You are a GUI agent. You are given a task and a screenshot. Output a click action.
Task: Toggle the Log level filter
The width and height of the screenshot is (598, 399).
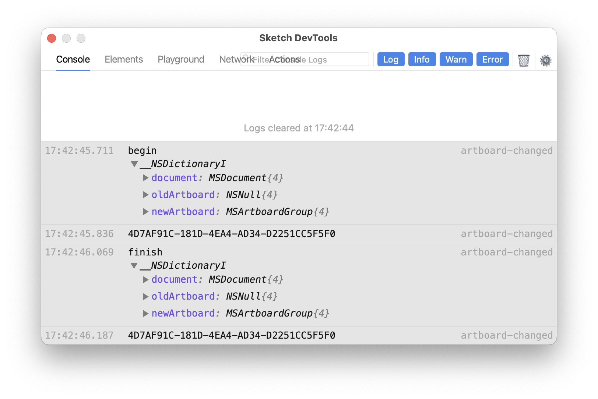(x=391, y=59)
